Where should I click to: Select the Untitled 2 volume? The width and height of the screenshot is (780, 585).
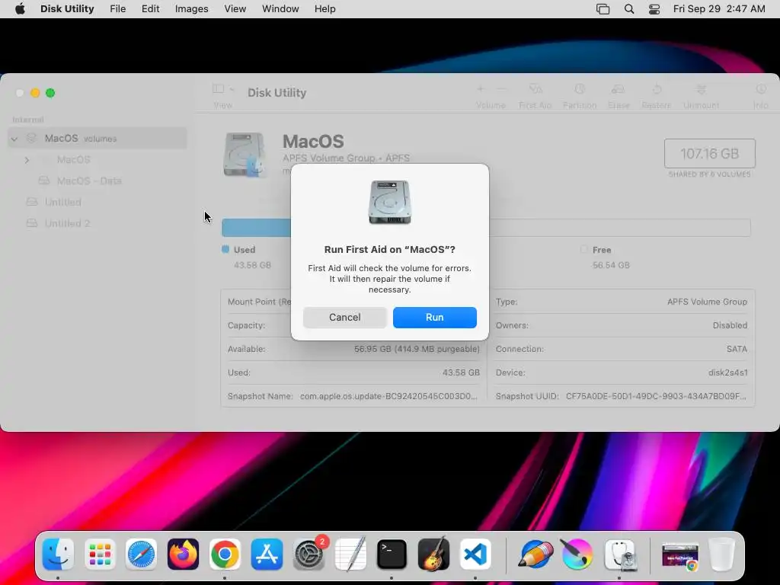[67, 223]
